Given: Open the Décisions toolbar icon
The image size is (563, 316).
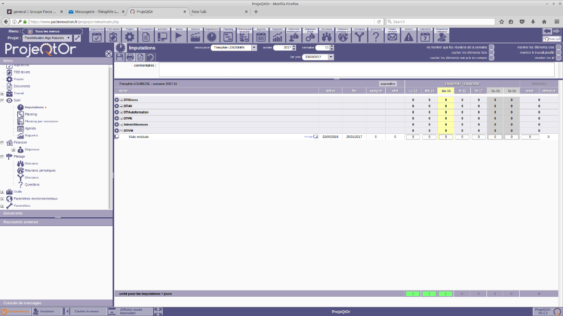Looking at the screenshot, I should coord(359,36).
